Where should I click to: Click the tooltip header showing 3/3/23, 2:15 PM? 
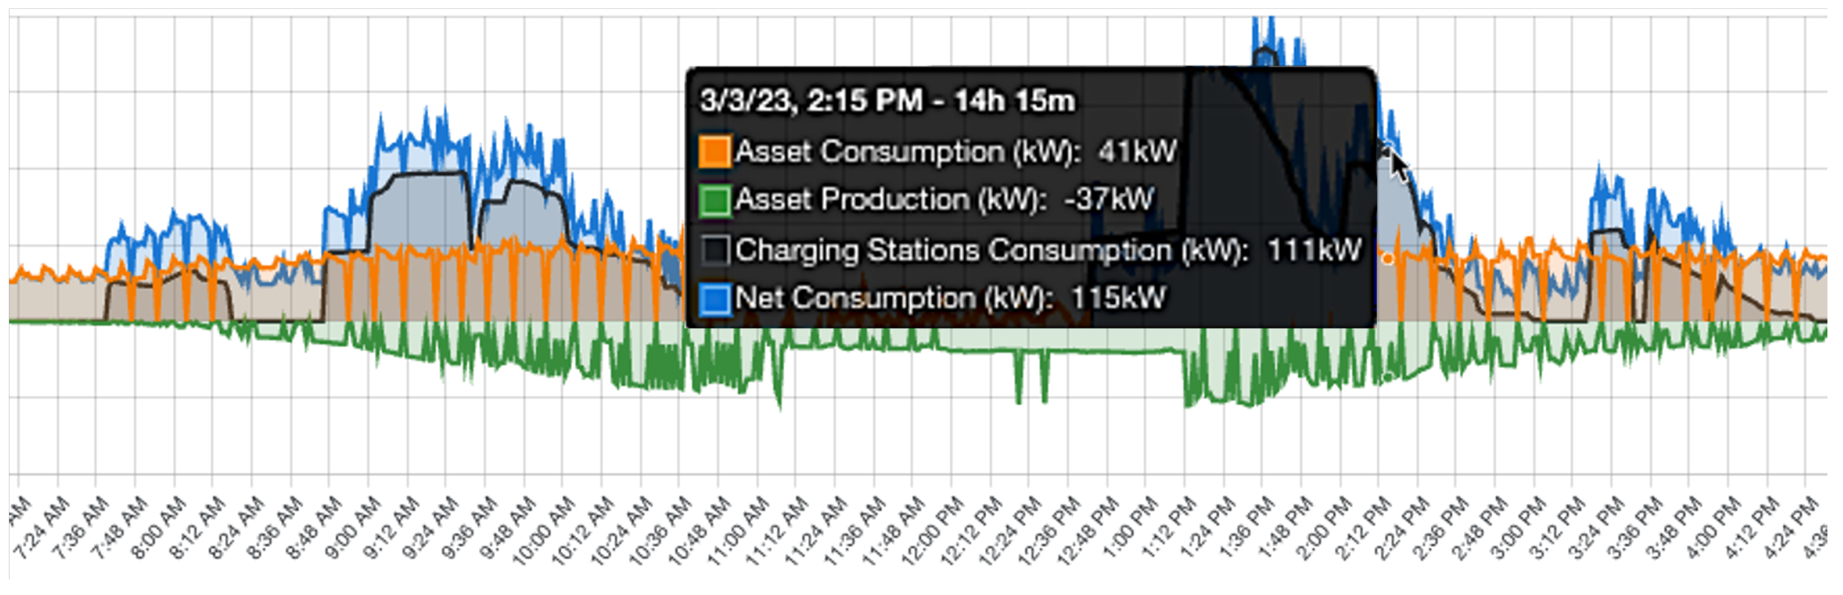pos(887,101)
